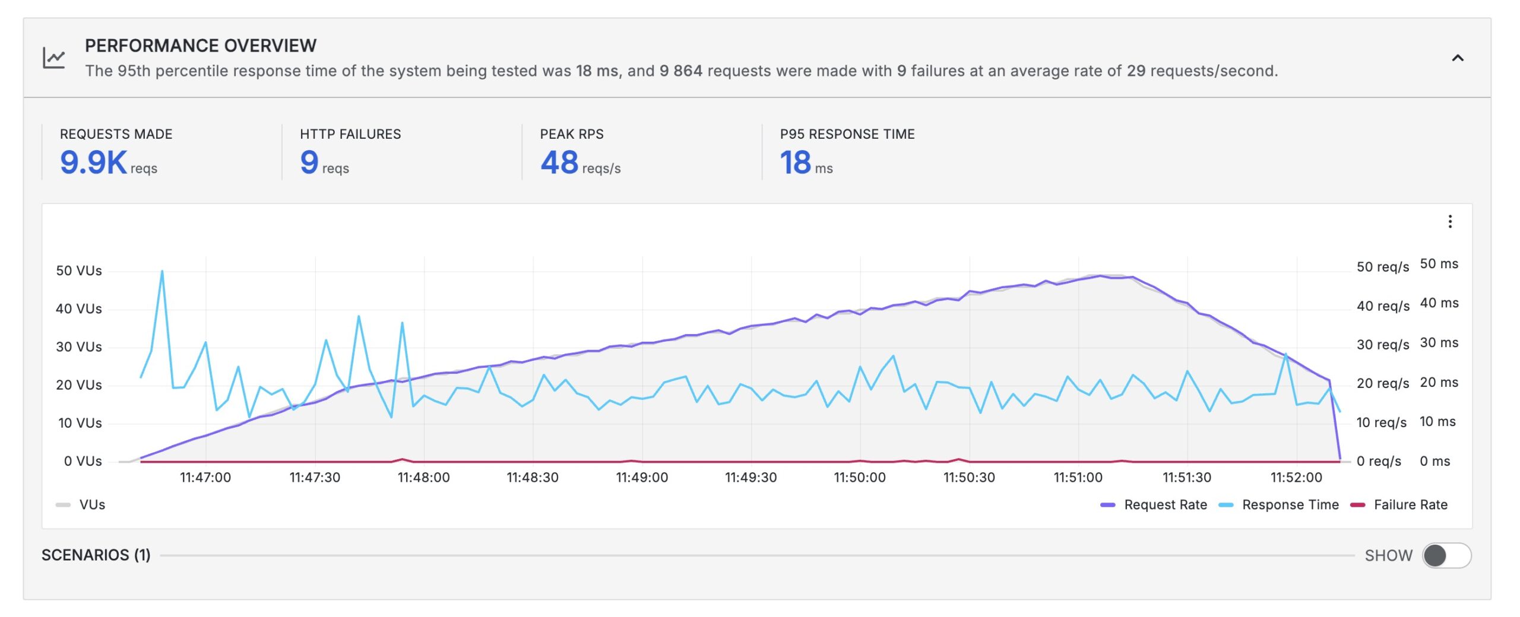Toggle the Scenarios SHOW switch
This screenshot has width=1520, height=617.
[x=1446, y=555]
